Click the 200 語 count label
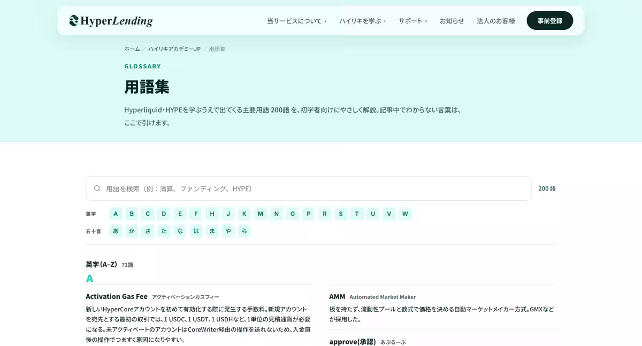The image size is (642, 346). coord(547,188)
